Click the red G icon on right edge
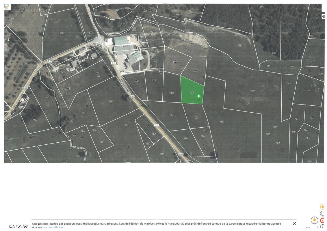The height and width of the screenshot is (231, 327). (x=323, y=220)
